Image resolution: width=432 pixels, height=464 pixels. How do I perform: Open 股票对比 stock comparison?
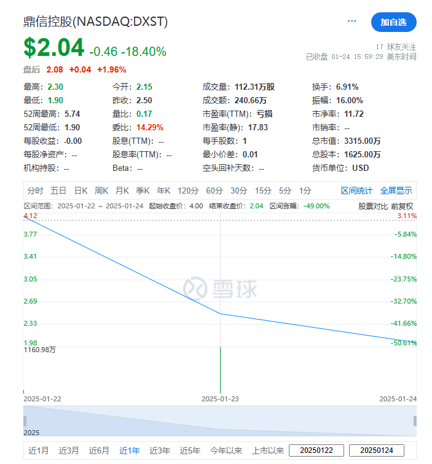pos(373,206)
